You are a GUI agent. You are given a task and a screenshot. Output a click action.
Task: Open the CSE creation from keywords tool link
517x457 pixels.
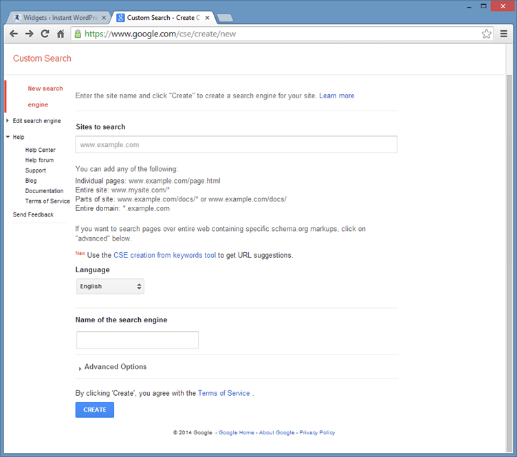pyautogui.click(x=164, y=255)
